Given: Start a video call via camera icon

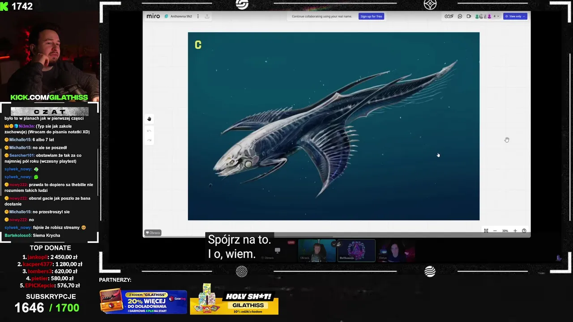Looking at the screenshot, I should coord(469,16).
